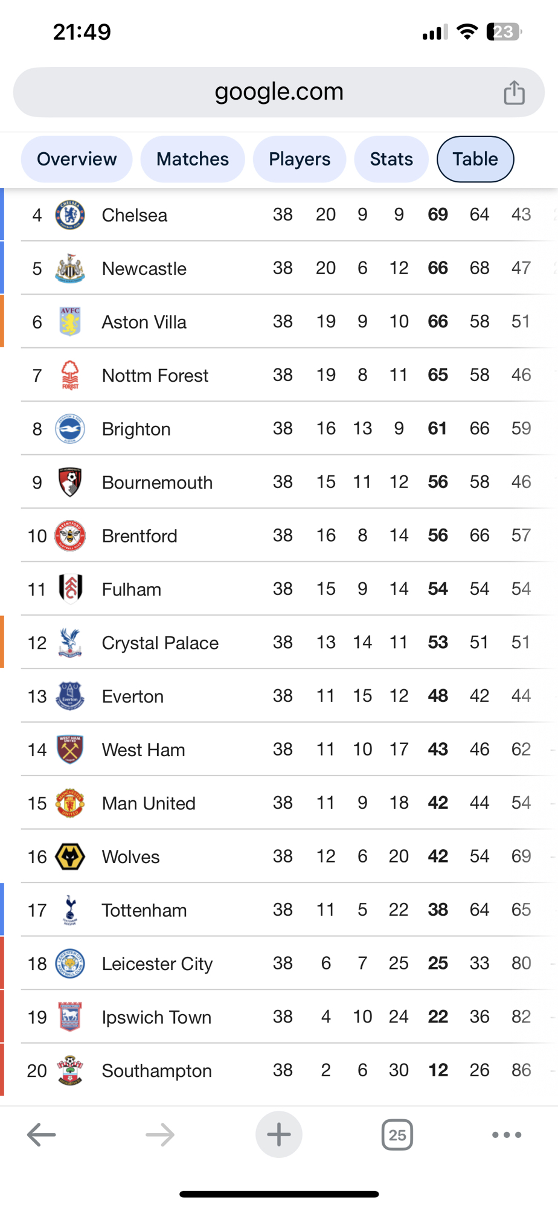Image resolution: width=558 pixels, height=1208 pixels.
Task: Tap the Chelsea club crest
Action: tap(70, 215)
